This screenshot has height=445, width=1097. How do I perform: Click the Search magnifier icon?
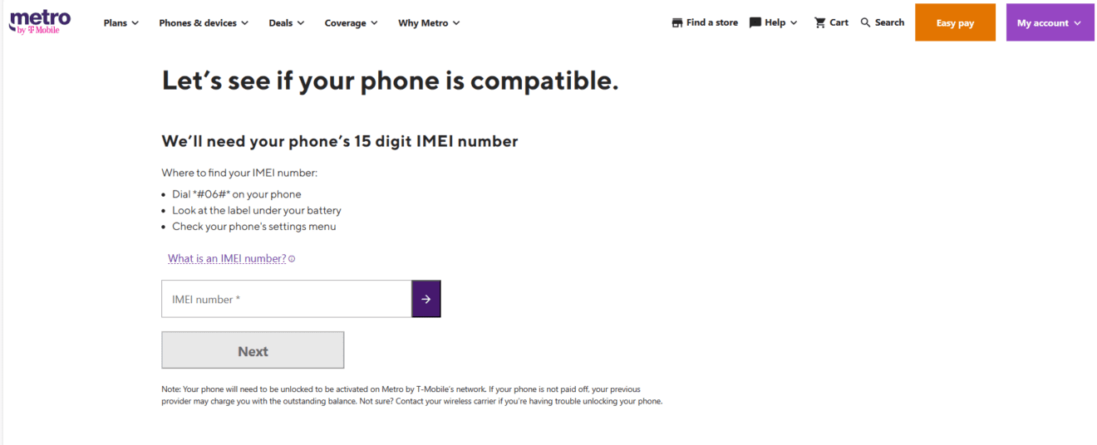pos(866,23)
